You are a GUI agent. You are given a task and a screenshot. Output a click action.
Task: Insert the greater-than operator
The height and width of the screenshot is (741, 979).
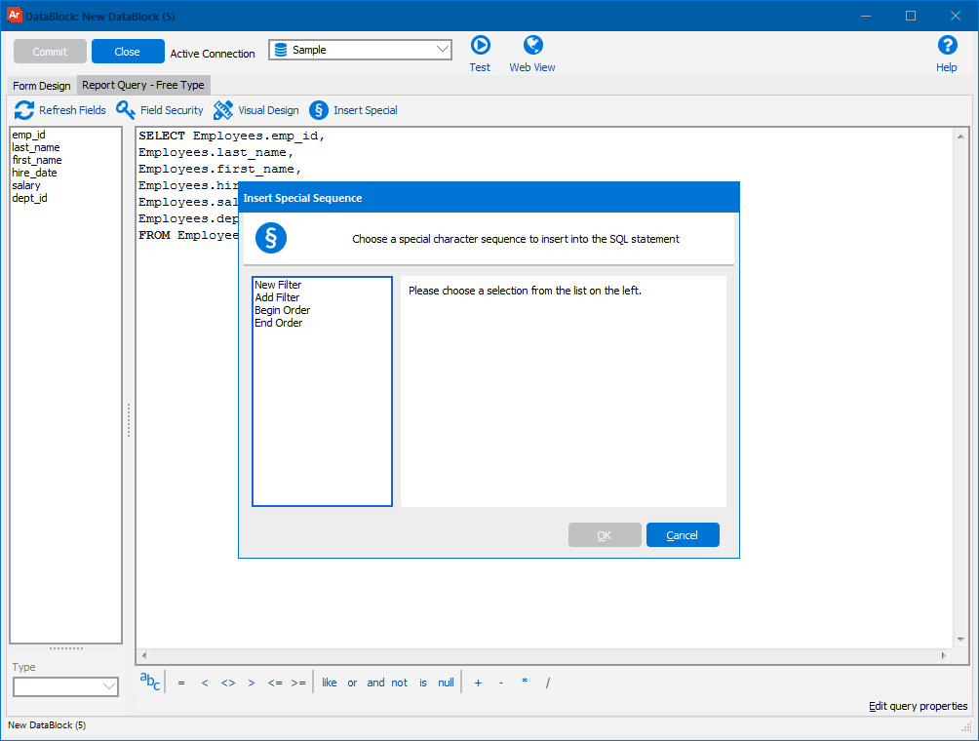[x=251, y=682]
